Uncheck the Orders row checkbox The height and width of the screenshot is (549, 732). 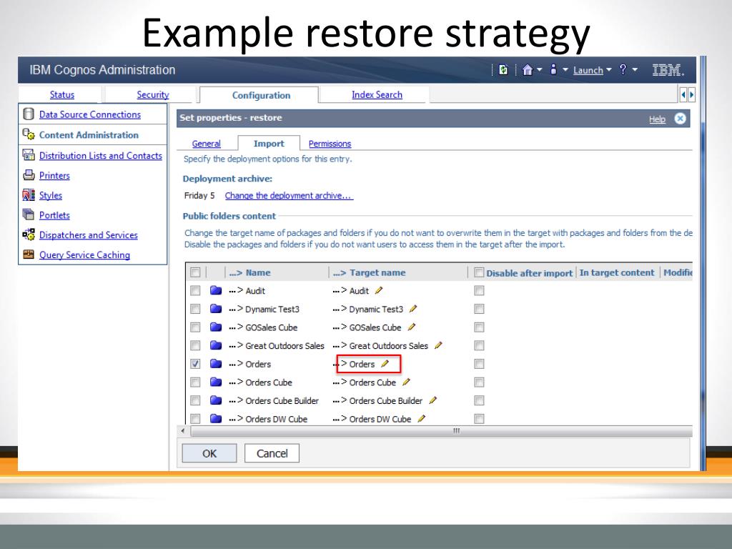195,364
